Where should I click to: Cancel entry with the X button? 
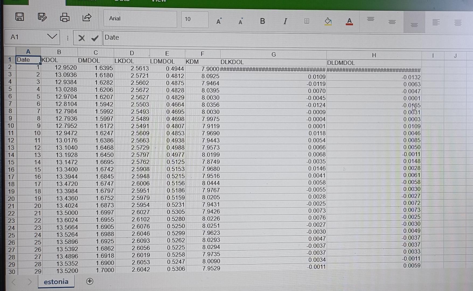(81, 38)
